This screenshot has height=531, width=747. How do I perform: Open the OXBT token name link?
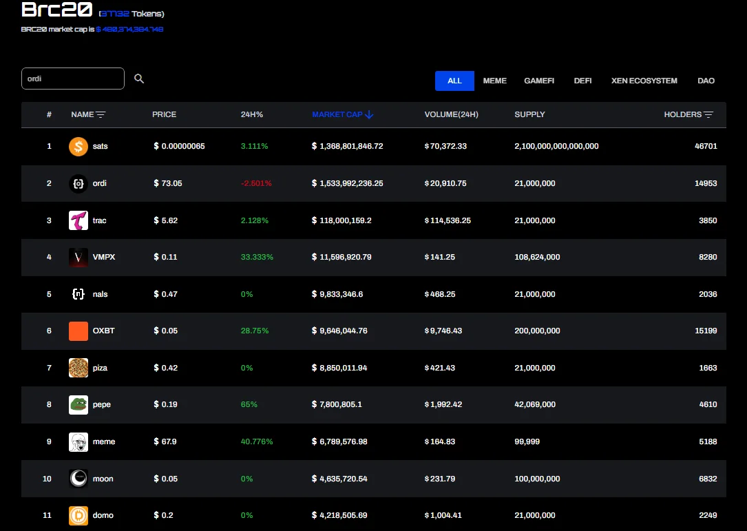(x=104, y=331)
